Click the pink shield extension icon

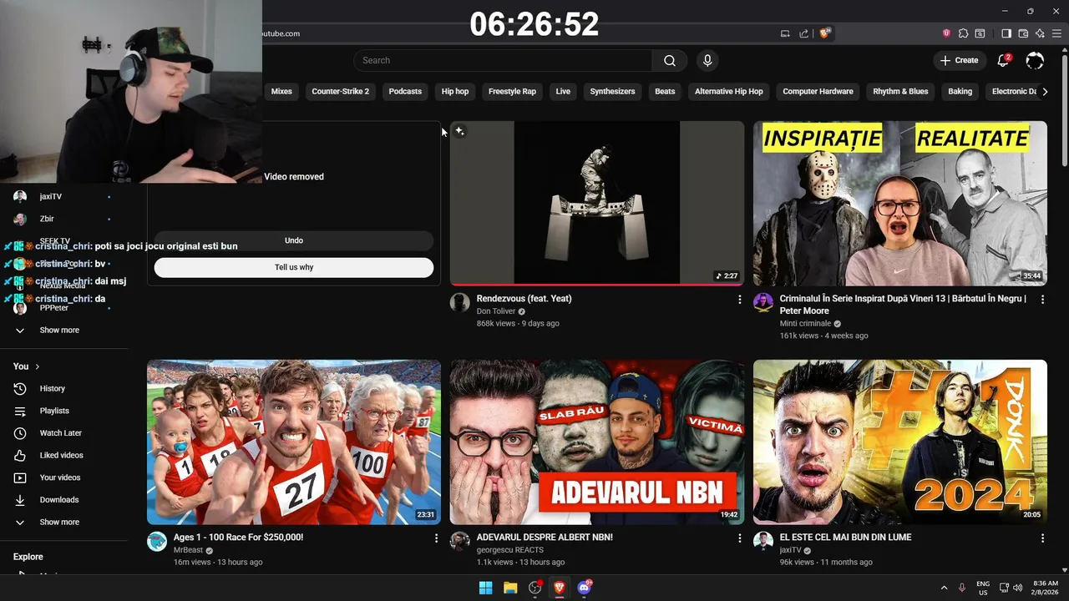pos(946,33)
